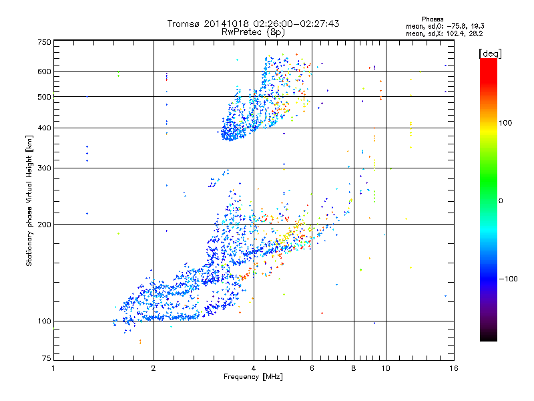534x401 pixels.
Task: Click the green zero-degree region of colorbar
Action: pos(489,199)
